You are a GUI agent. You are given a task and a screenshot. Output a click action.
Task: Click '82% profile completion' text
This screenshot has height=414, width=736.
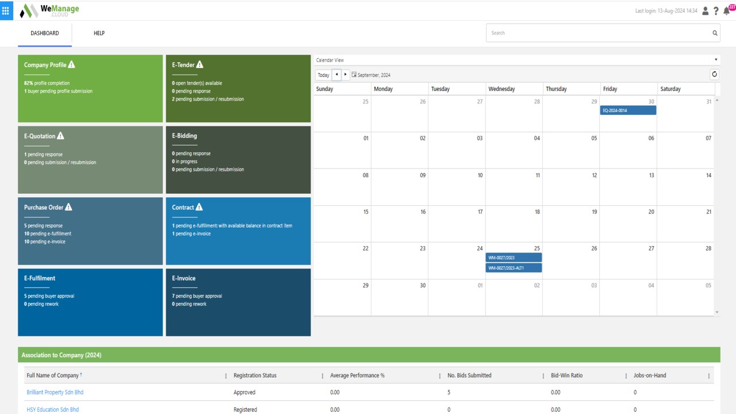47,83
